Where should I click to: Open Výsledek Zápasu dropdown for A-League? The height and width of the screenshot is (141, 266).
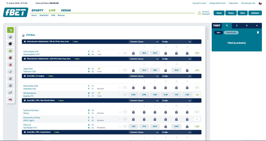coord(144,76)
